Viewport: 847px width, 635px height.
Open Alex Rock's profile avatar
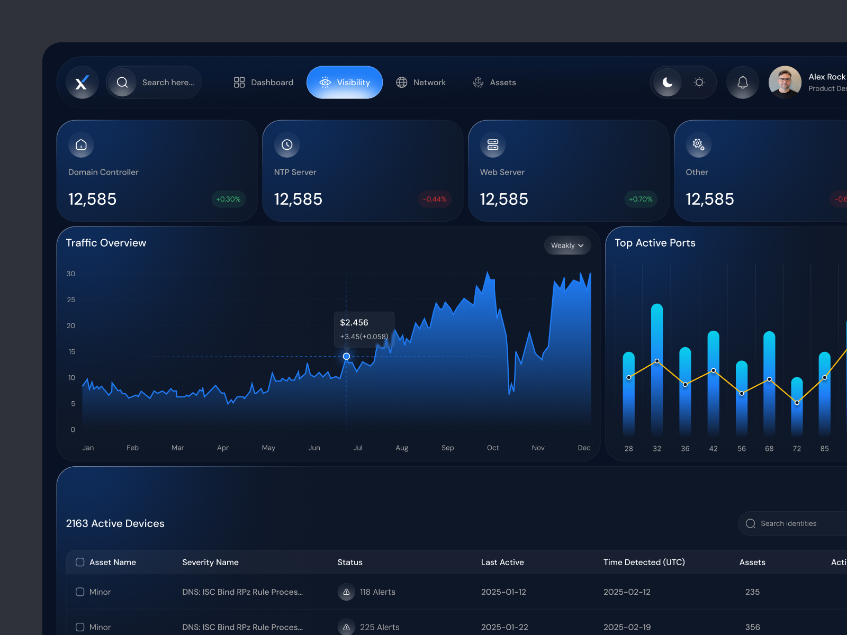pos(785,82)
